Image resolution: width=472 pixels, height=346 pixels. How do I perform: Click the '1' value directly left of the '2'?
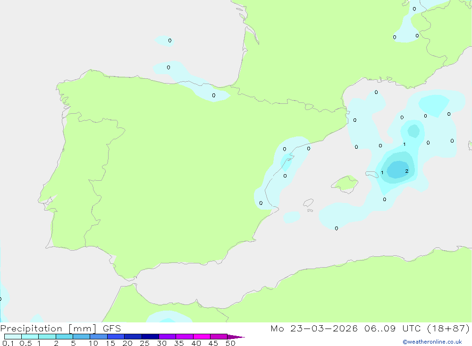tap(382, 173)
